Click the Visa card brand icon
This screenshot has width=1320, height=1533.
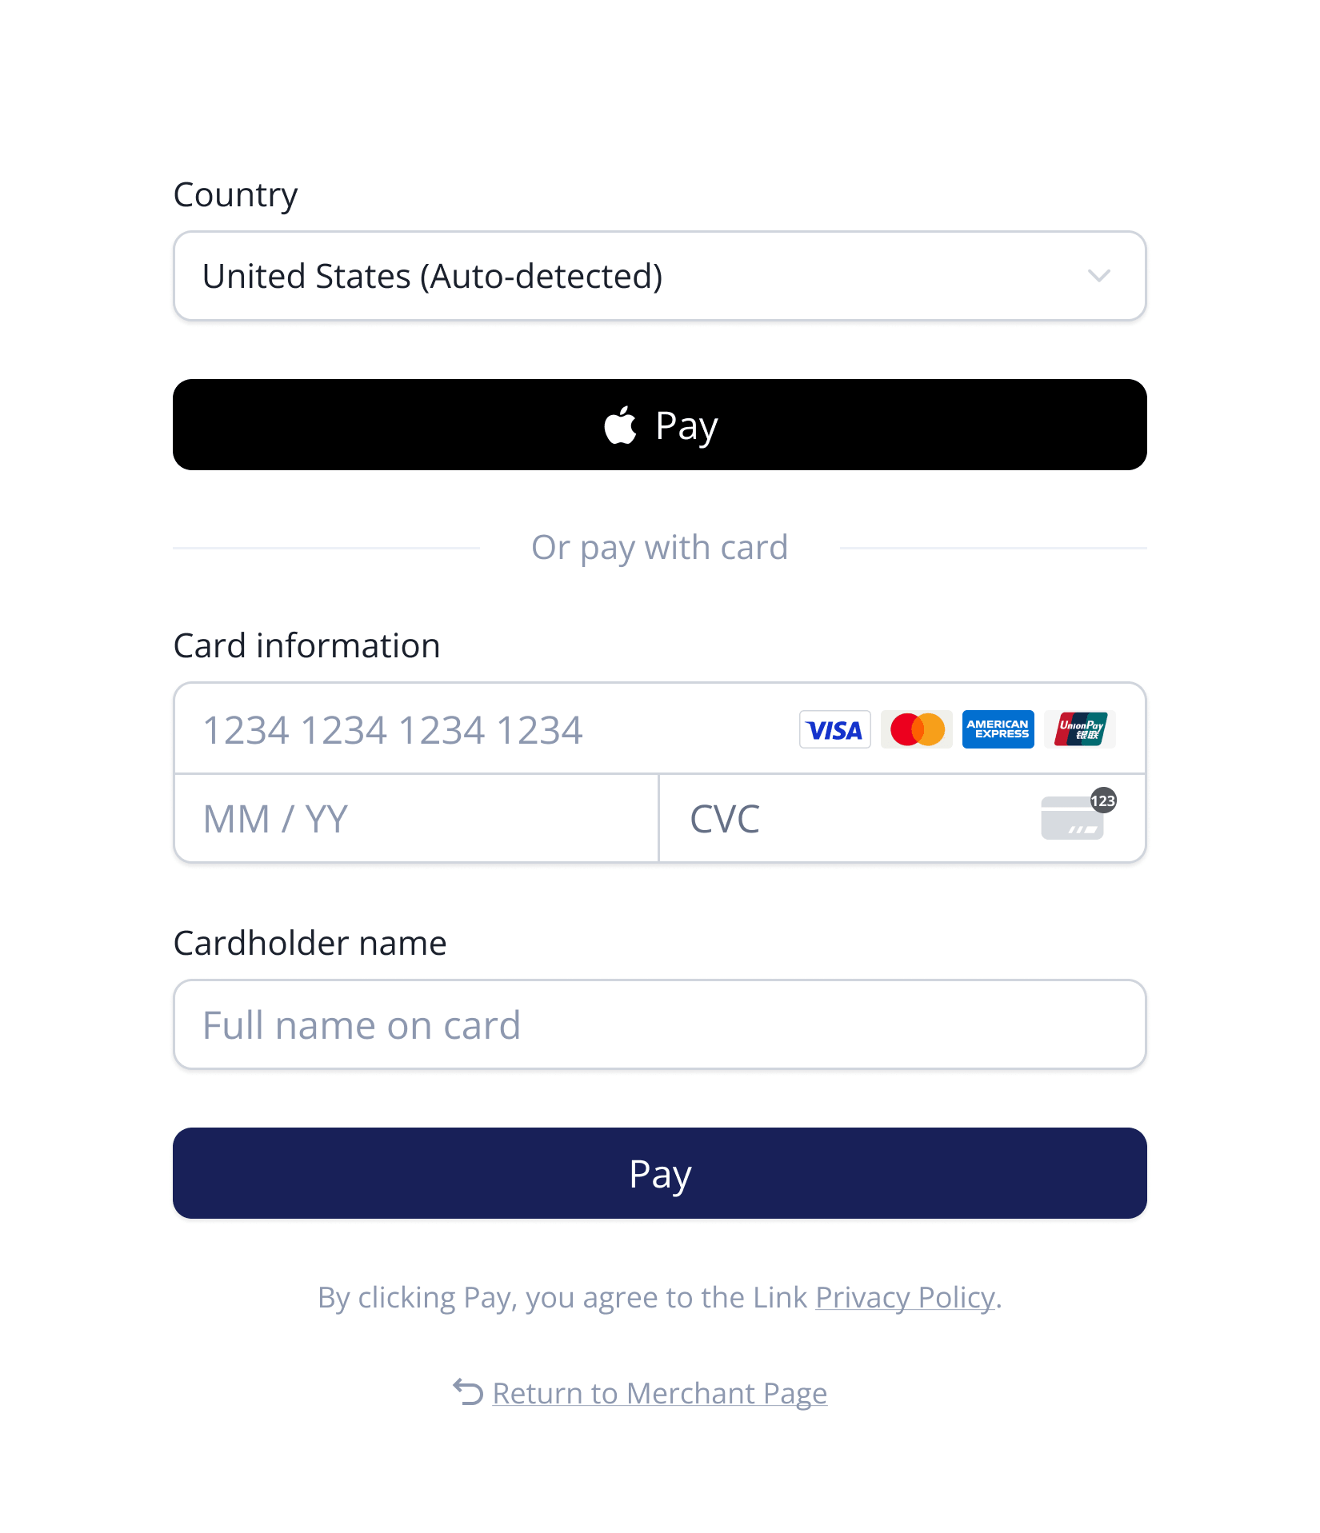tap(834, 729)
